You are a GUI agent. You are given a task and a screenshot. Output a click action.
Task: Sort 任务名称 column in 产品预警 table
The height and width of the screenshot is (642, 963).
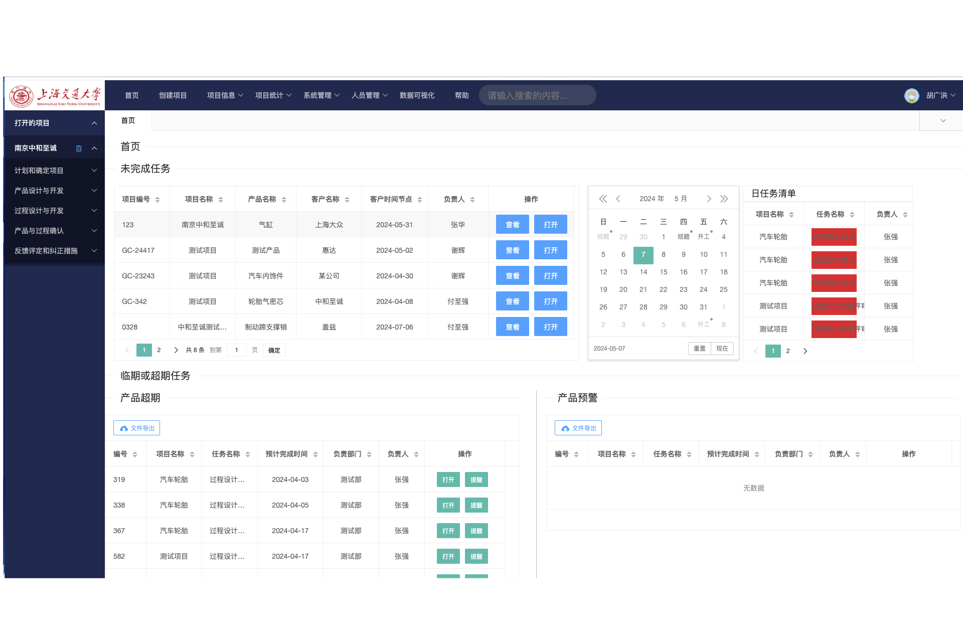(x=689, y=454)
